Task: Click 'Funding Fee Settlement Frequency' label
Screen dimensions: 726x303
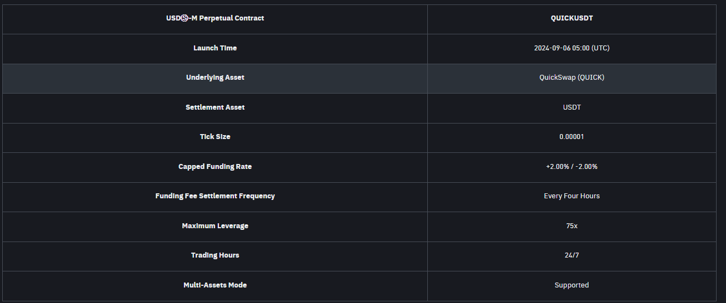Action: tap(215, 196)
